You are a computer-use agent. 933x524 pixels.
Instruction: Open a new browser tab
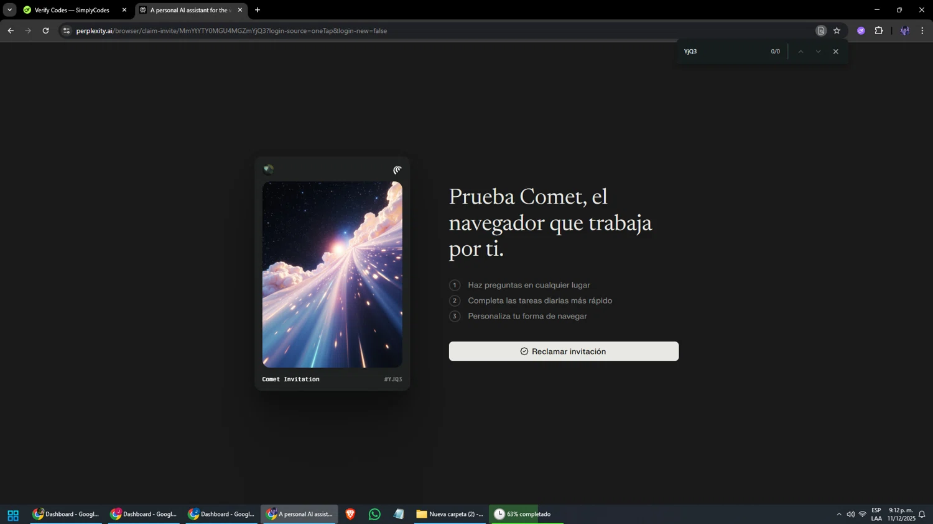258,10
